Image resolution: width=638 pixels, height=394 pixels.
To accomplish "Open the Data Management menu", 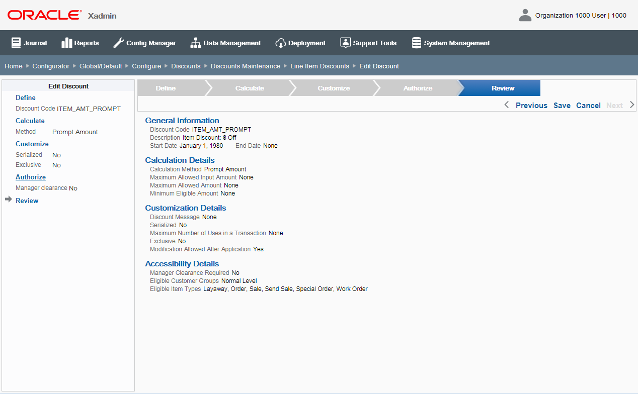I will (x=225, y=43).
